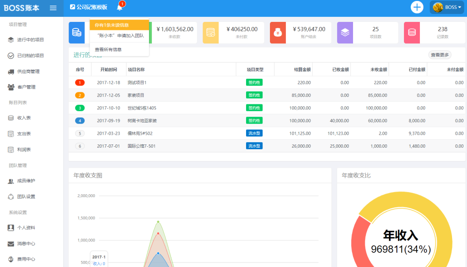Open 收入表 in sidebar

[x=24, y=118]
